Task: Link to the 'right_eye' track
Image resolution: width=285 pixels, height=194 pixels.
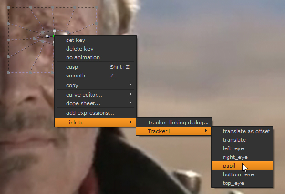Action: [x=236, y=157]
